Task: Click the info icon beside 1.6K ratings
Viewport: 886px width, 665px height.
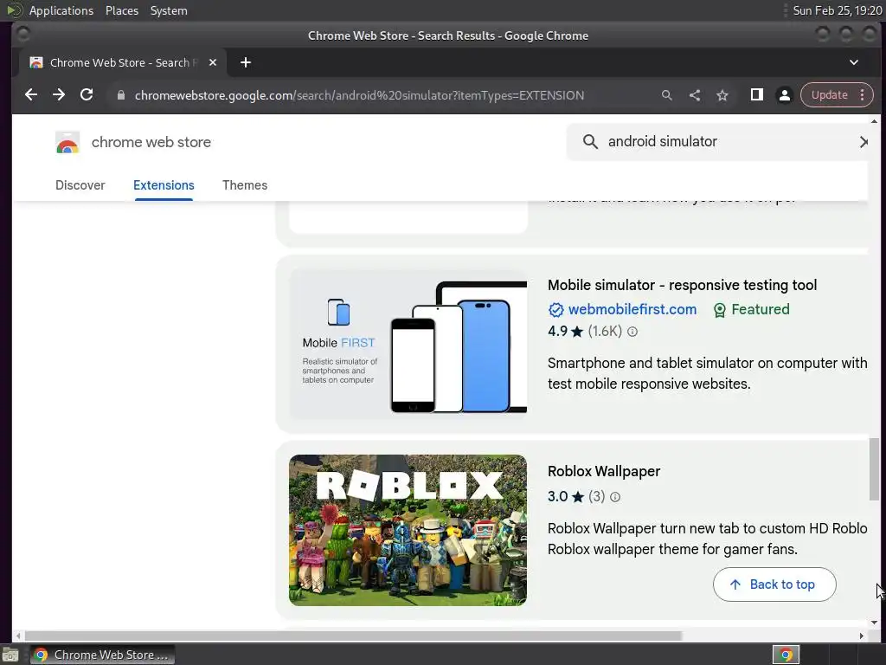Action: pyautogui.click(x=632, y=332)
